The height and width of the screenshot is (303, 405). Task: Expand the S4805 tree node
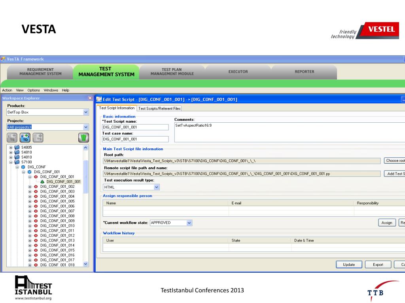[11, 148]
